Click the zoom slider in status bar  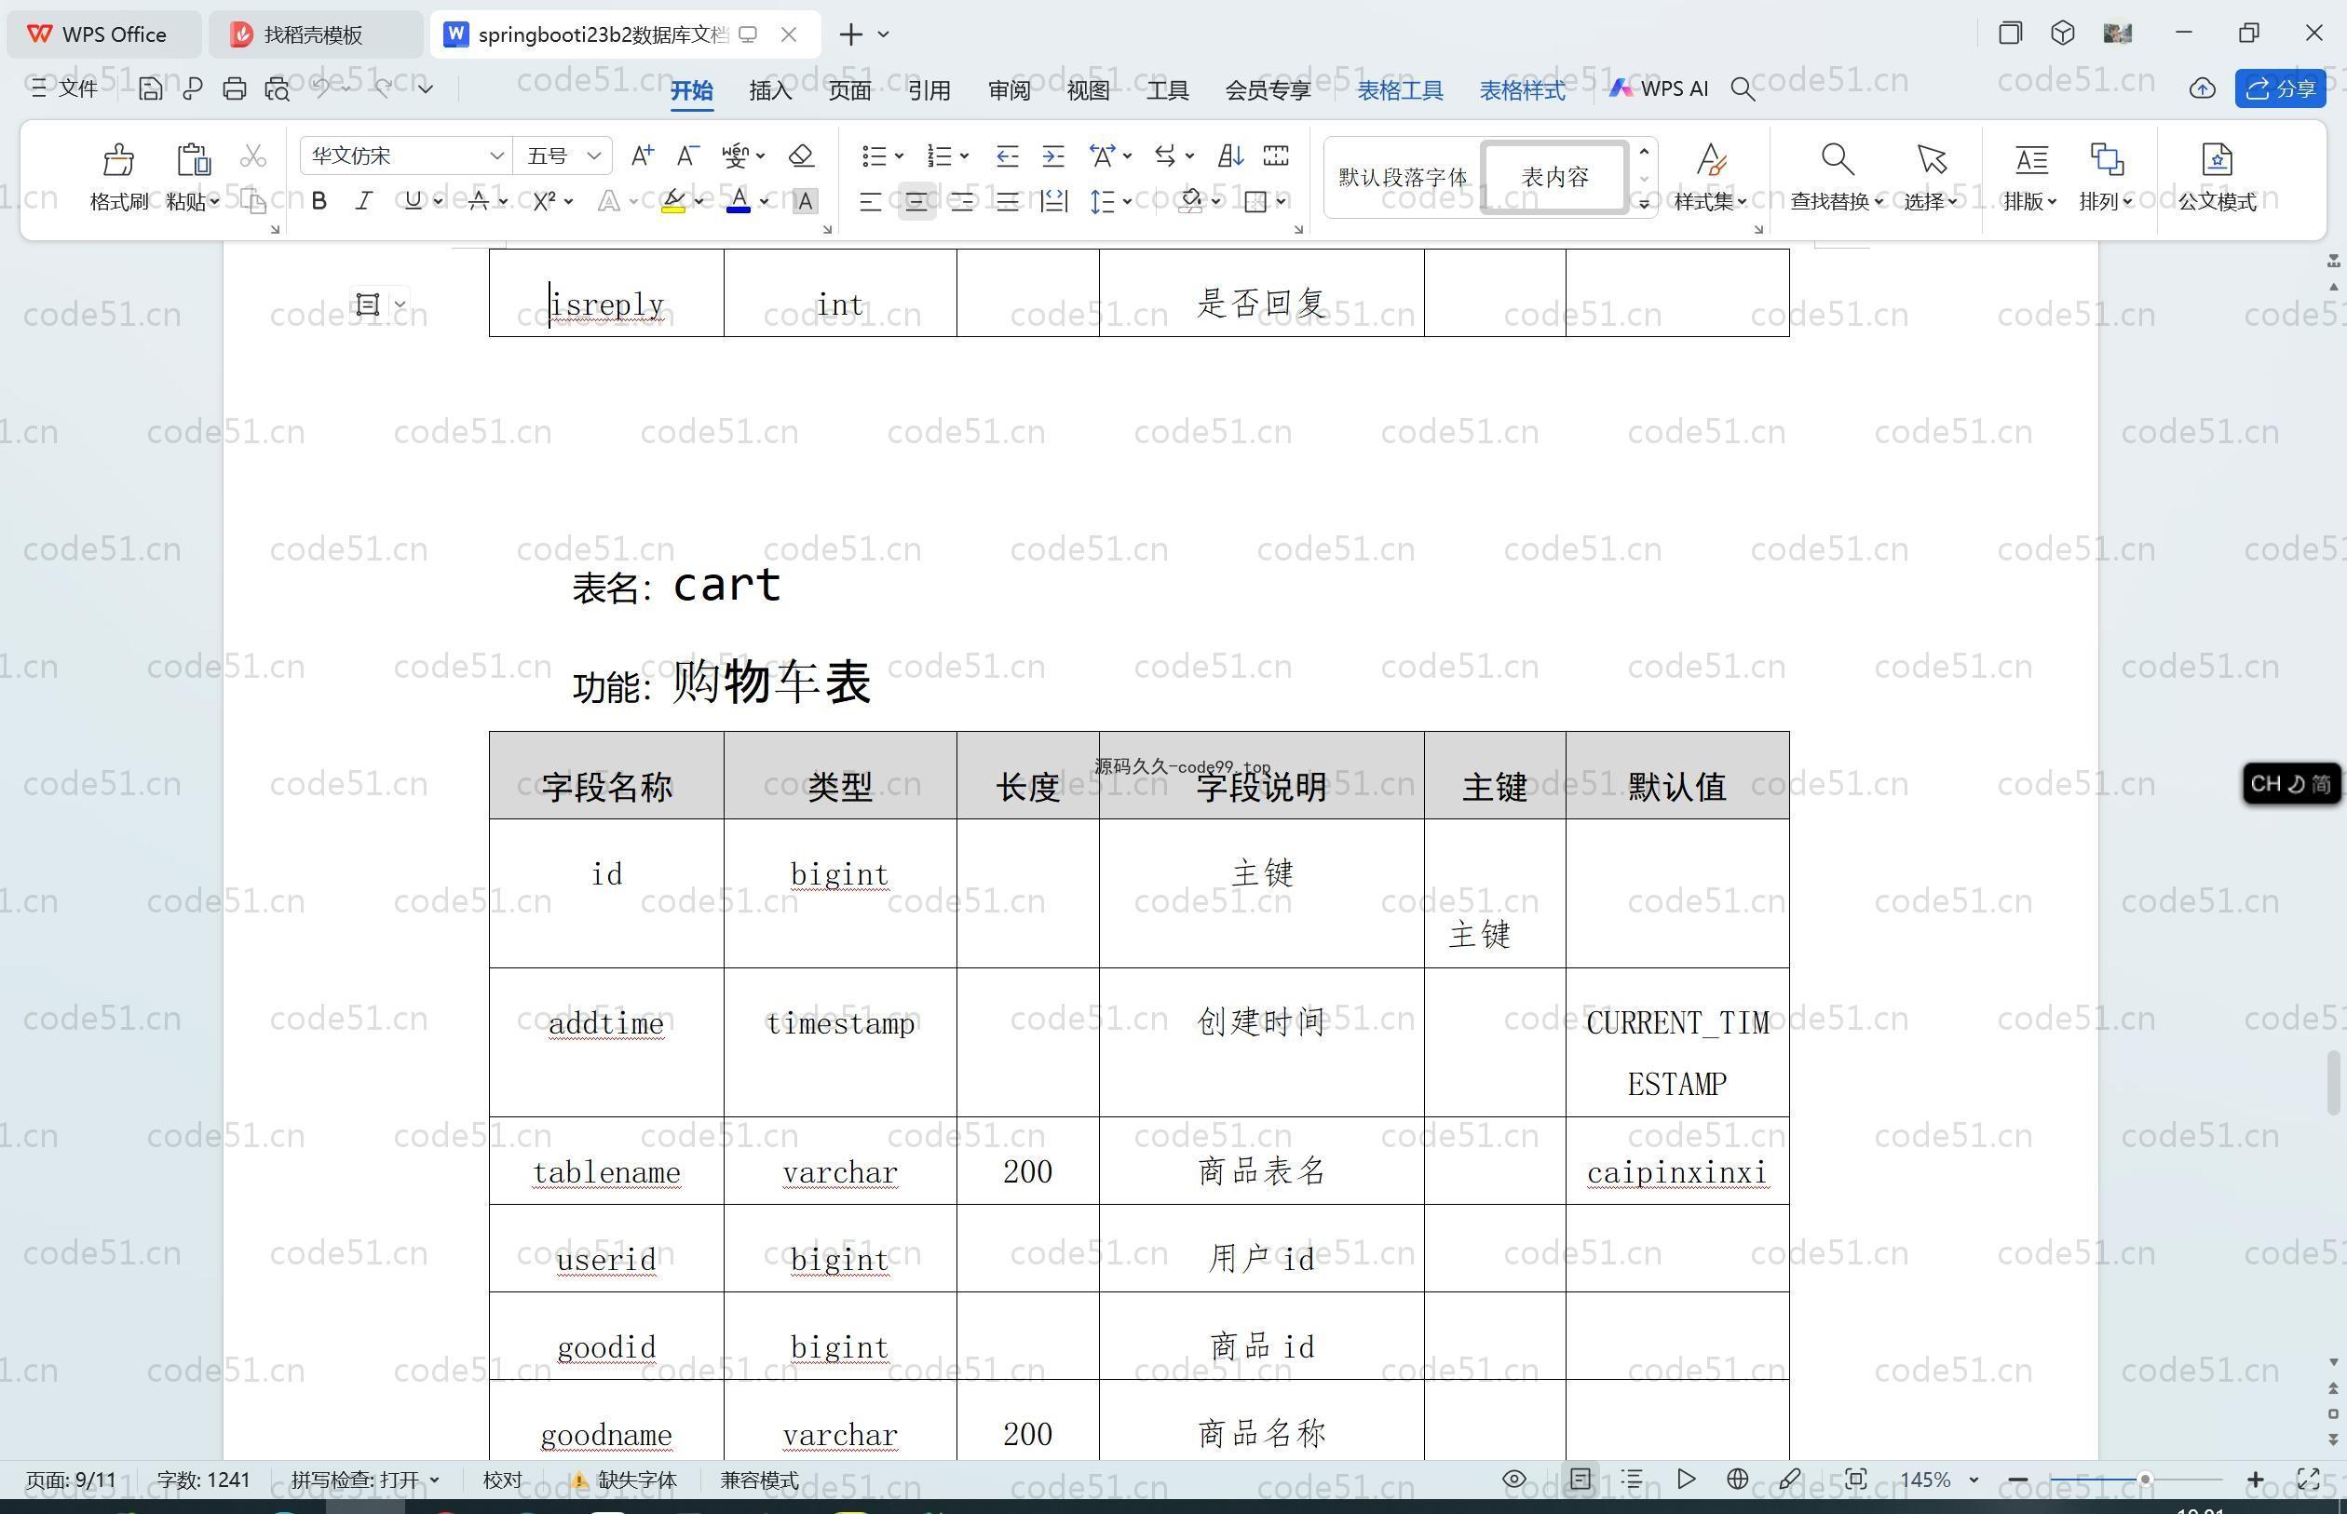(x=2145, y=1480)
